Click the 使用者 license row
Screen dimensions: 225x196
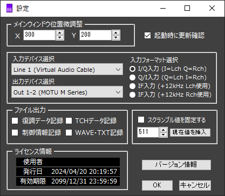click(x=68, y=162)
